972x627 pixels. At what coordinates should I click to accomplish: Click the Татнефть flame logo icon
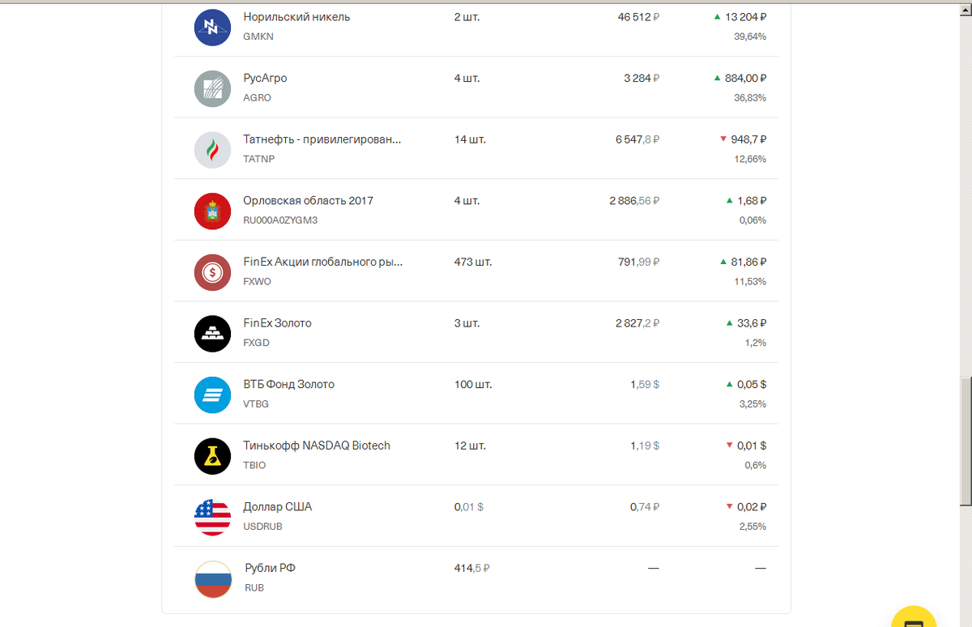pos(212,148)
